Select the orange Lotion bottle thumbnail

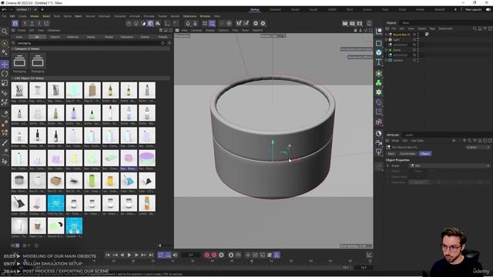click(x=147, y=203)
